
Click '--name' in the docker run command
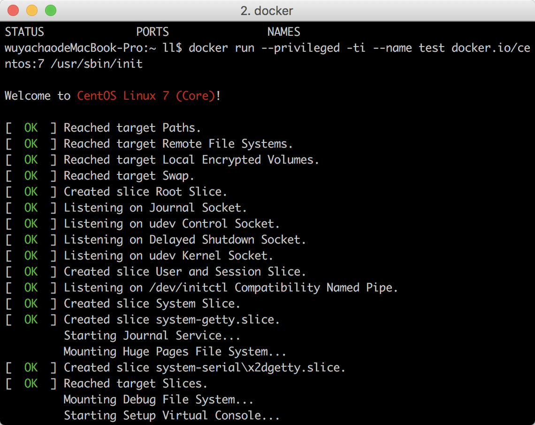(x=392, y=48)
